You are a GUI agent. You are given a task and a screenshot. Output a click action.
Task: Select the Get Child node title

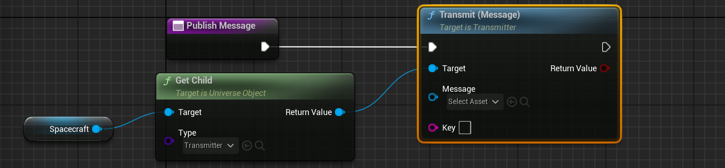[x=194, y=80]
